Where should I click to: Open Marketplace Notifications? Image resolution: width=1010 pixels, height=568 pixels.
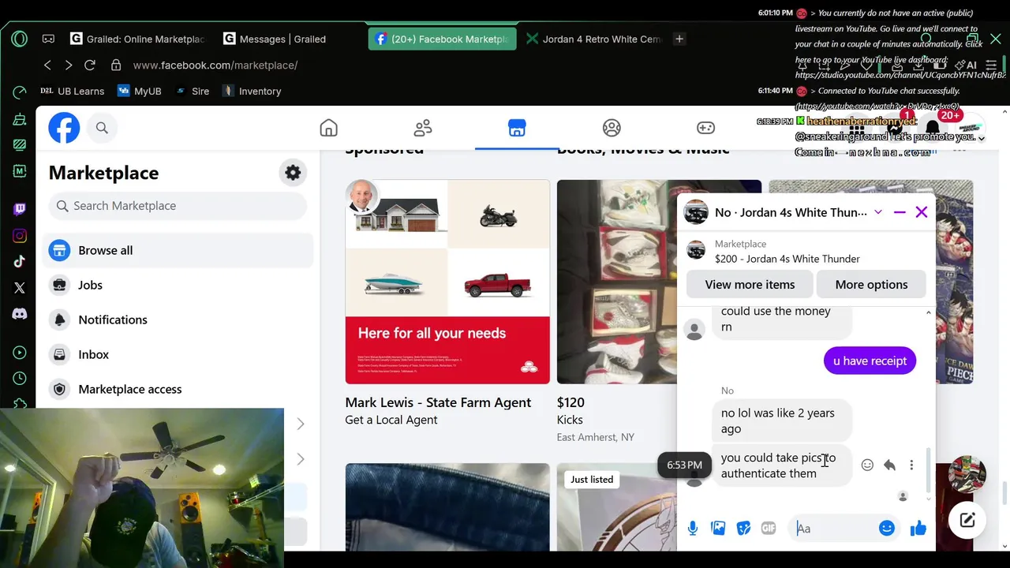pos(178,319)
